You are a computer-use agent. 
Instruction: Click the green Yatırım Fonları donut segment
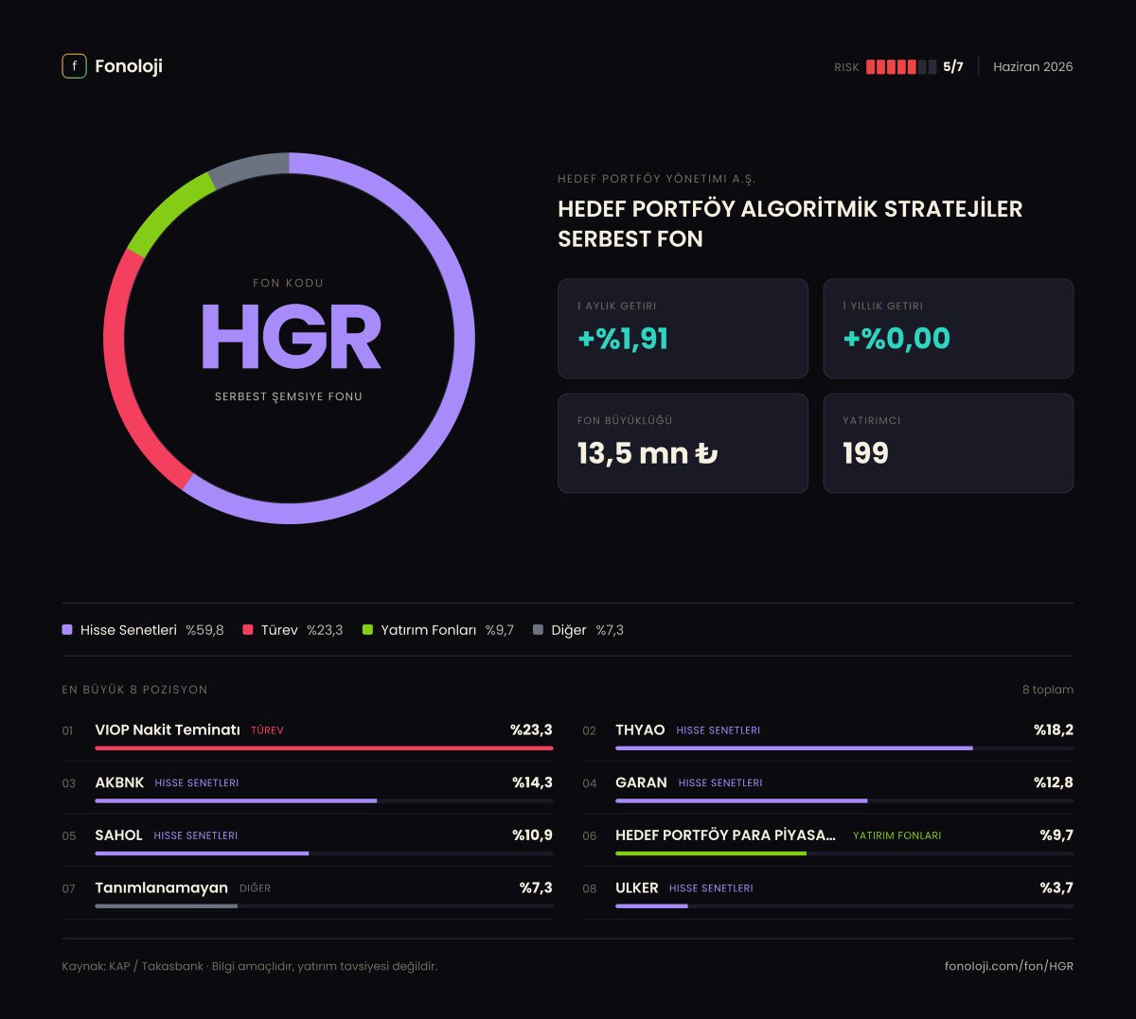click(x=169, y=210)
